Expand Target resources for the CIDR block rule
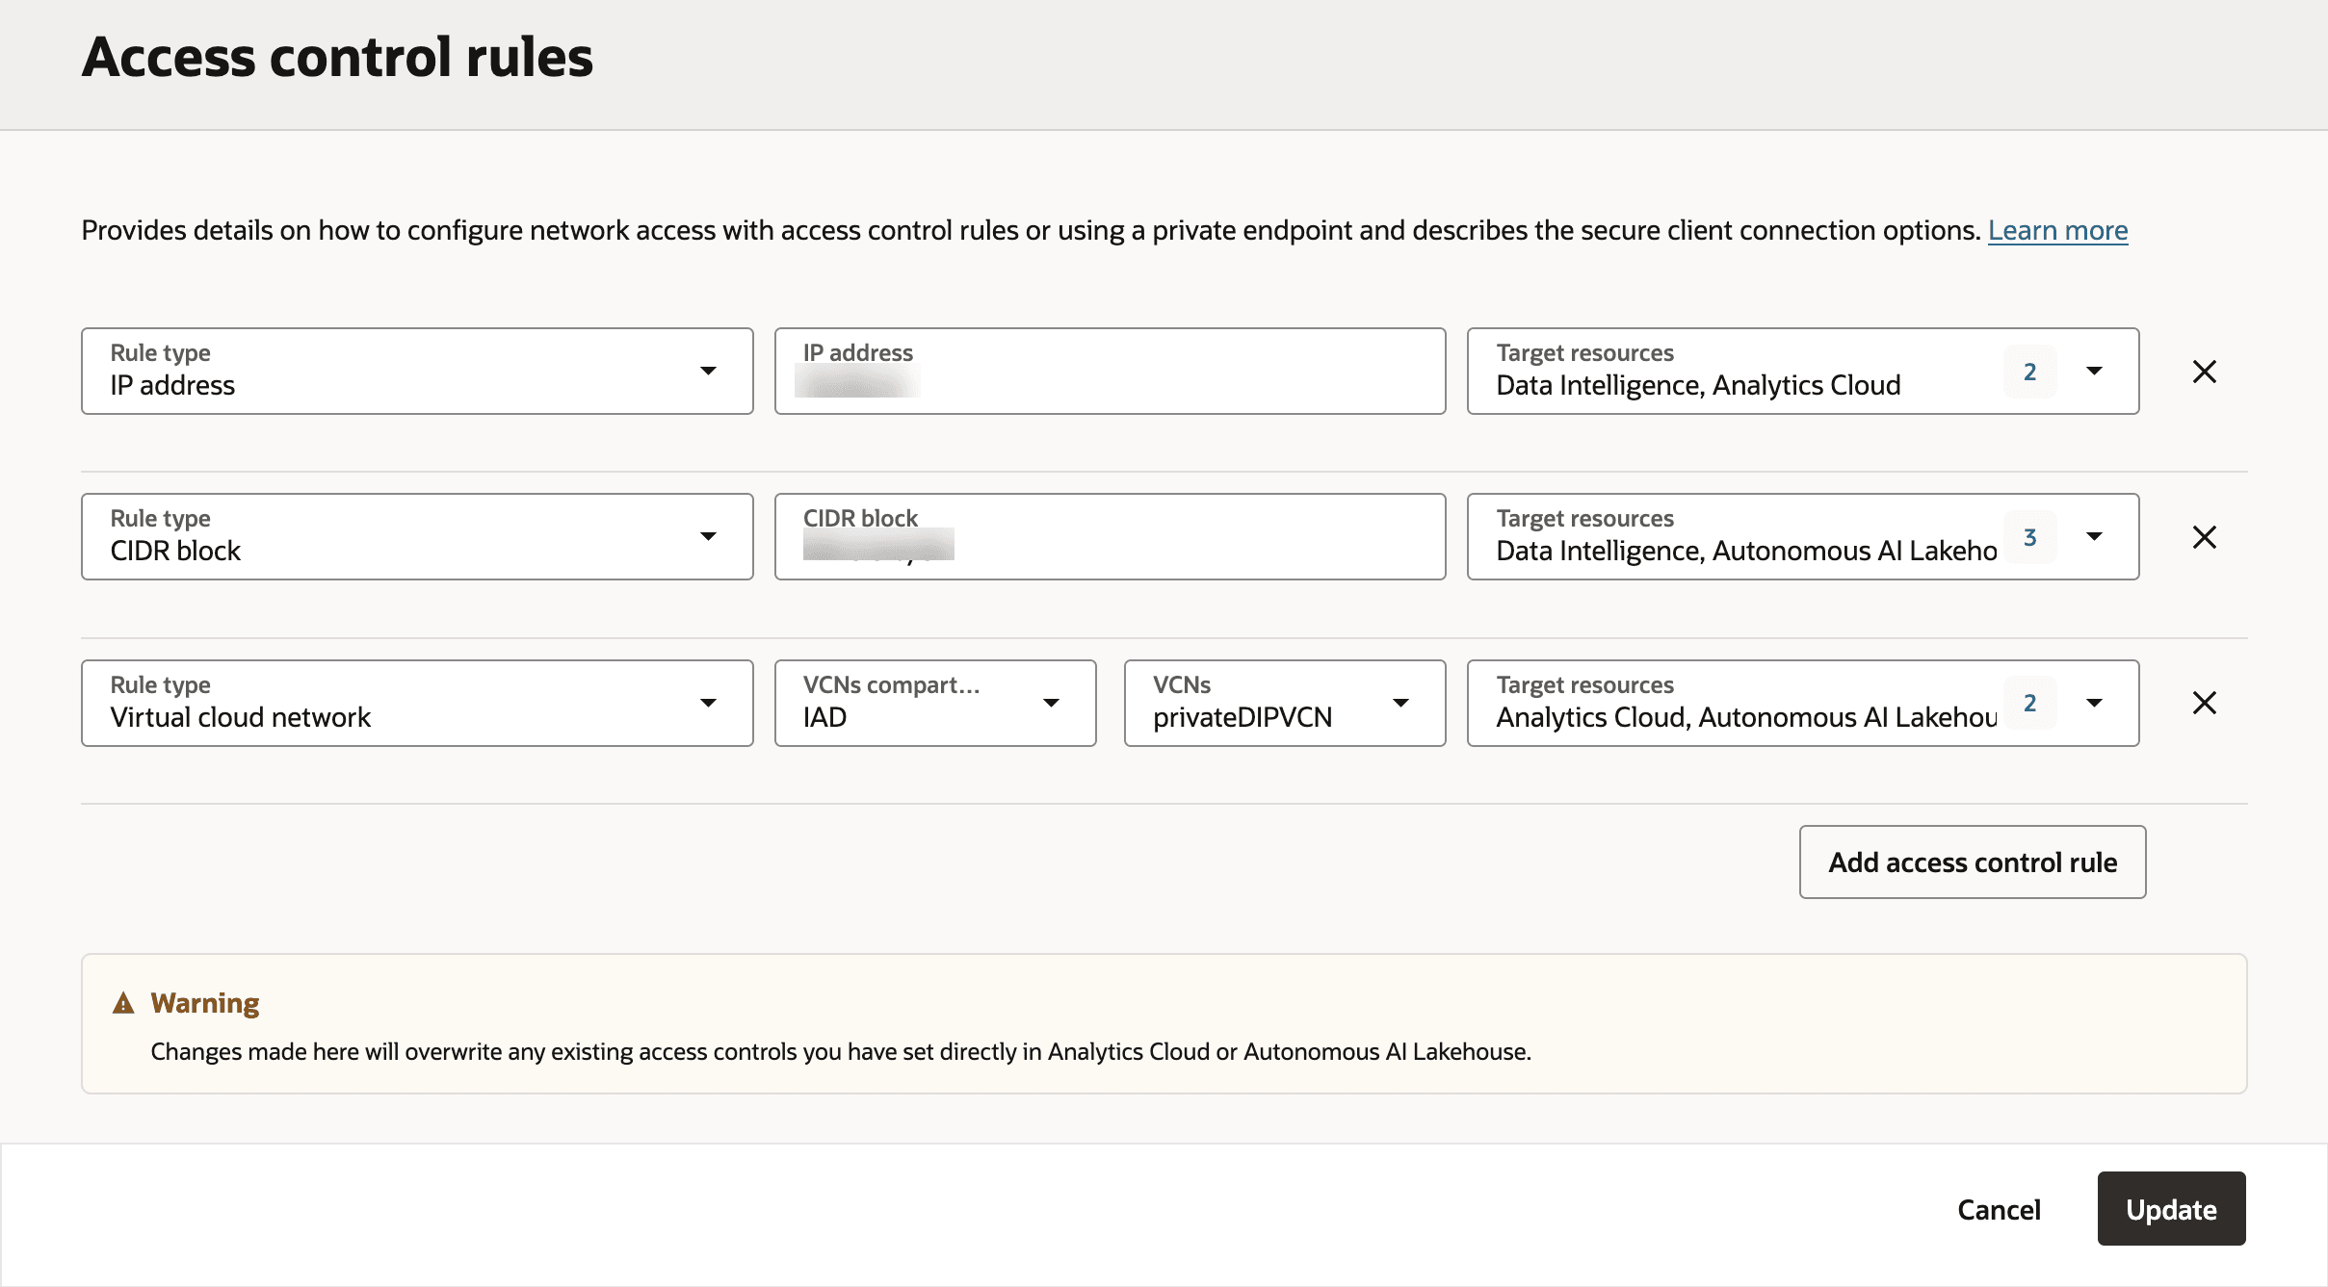This screenshot has height=1287, width=2328. 2094,537
